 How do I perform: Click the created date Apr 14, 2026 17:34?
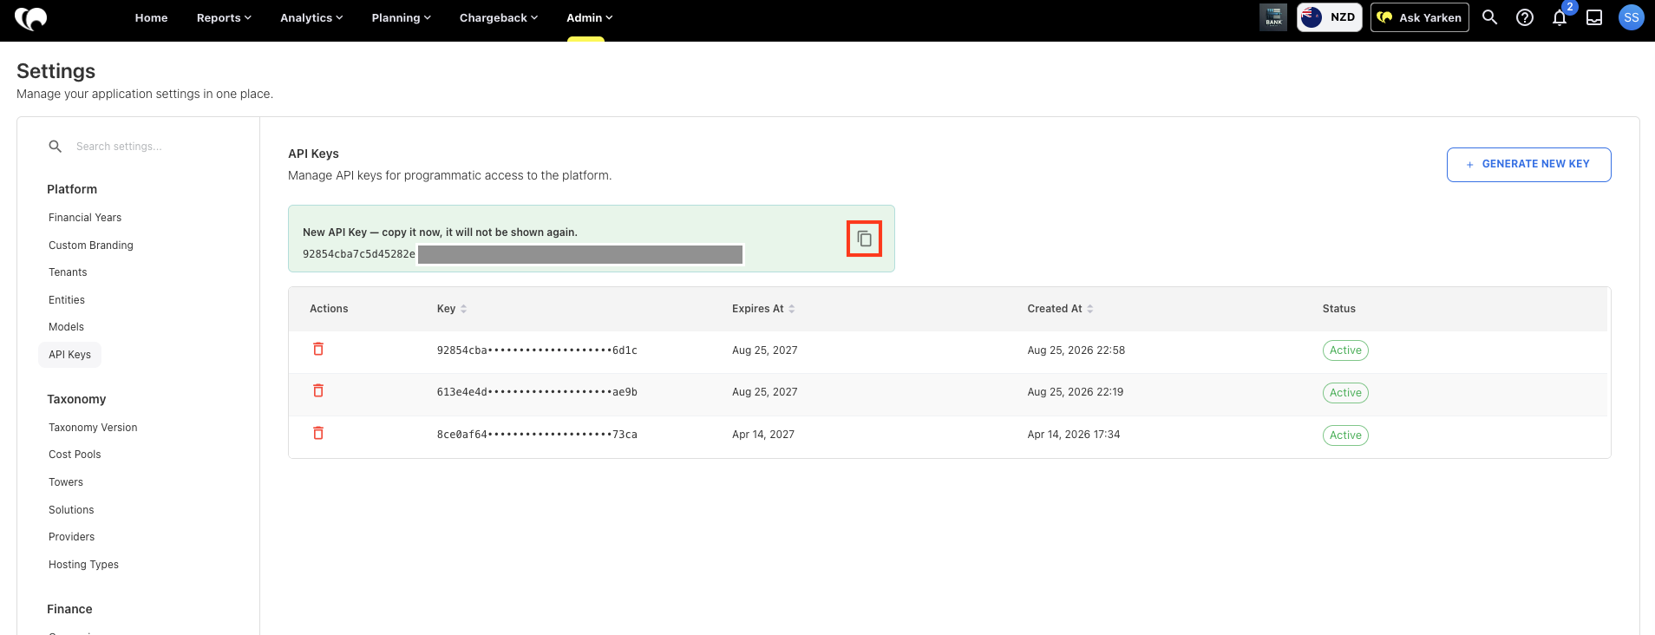tap(1074, 435)
